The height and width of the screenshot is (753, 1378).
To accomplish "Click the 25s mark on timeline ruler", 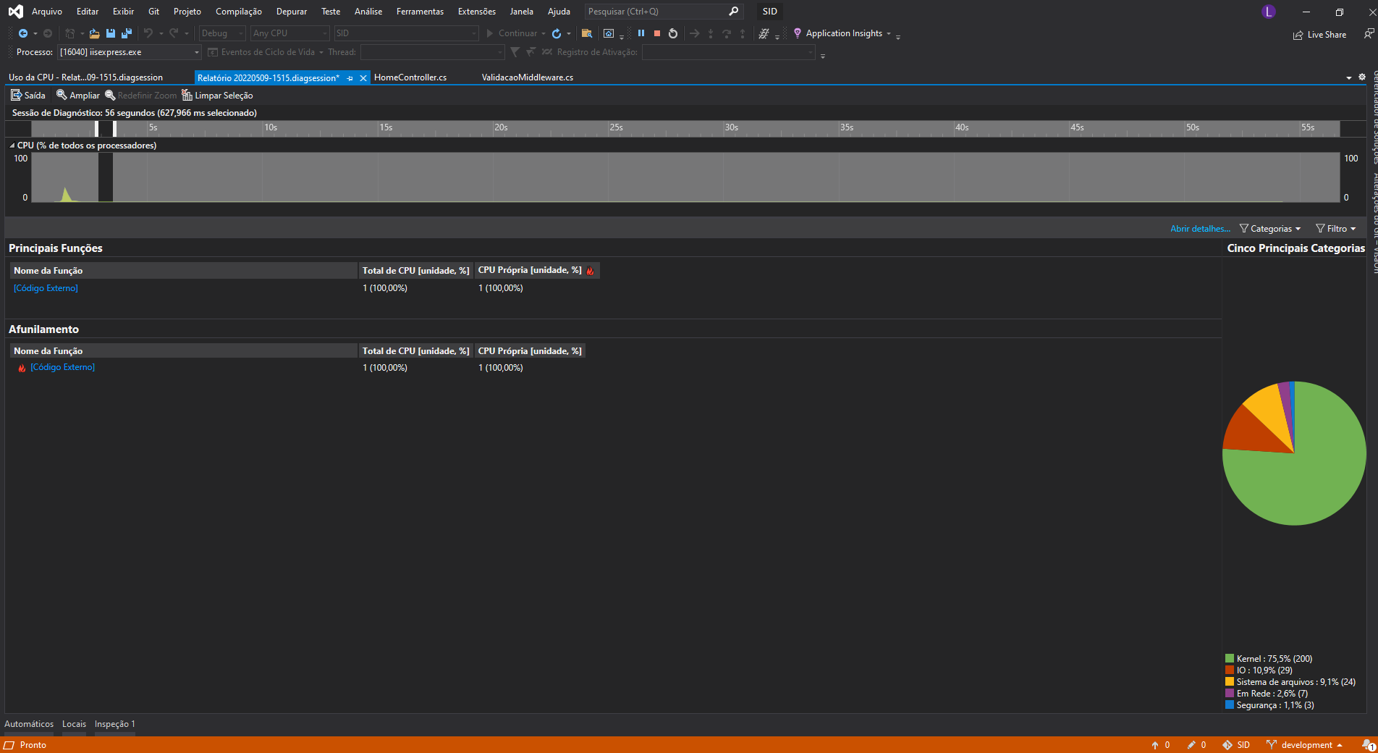I will click(616, 128).
